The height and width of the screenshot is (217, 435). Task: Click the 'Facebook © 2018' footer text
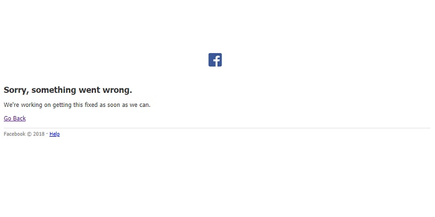[x=24, y=134]
